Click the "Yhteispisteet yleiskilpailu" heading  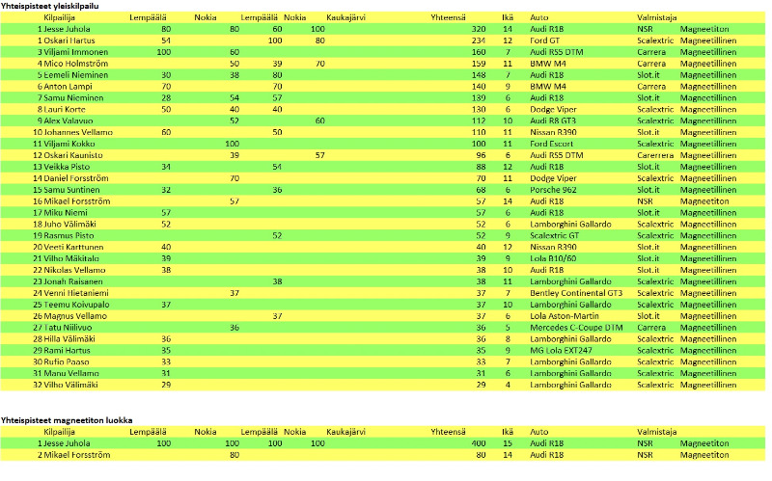coord(50,6)
